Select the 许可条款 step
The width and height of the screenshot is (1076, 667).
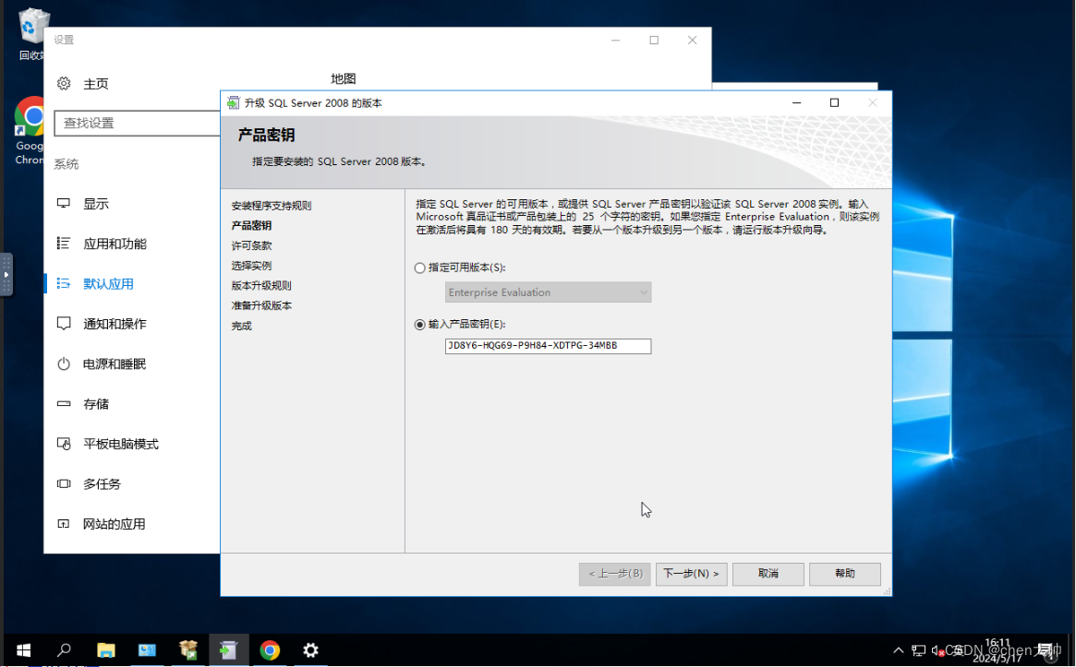pos(251,245)
